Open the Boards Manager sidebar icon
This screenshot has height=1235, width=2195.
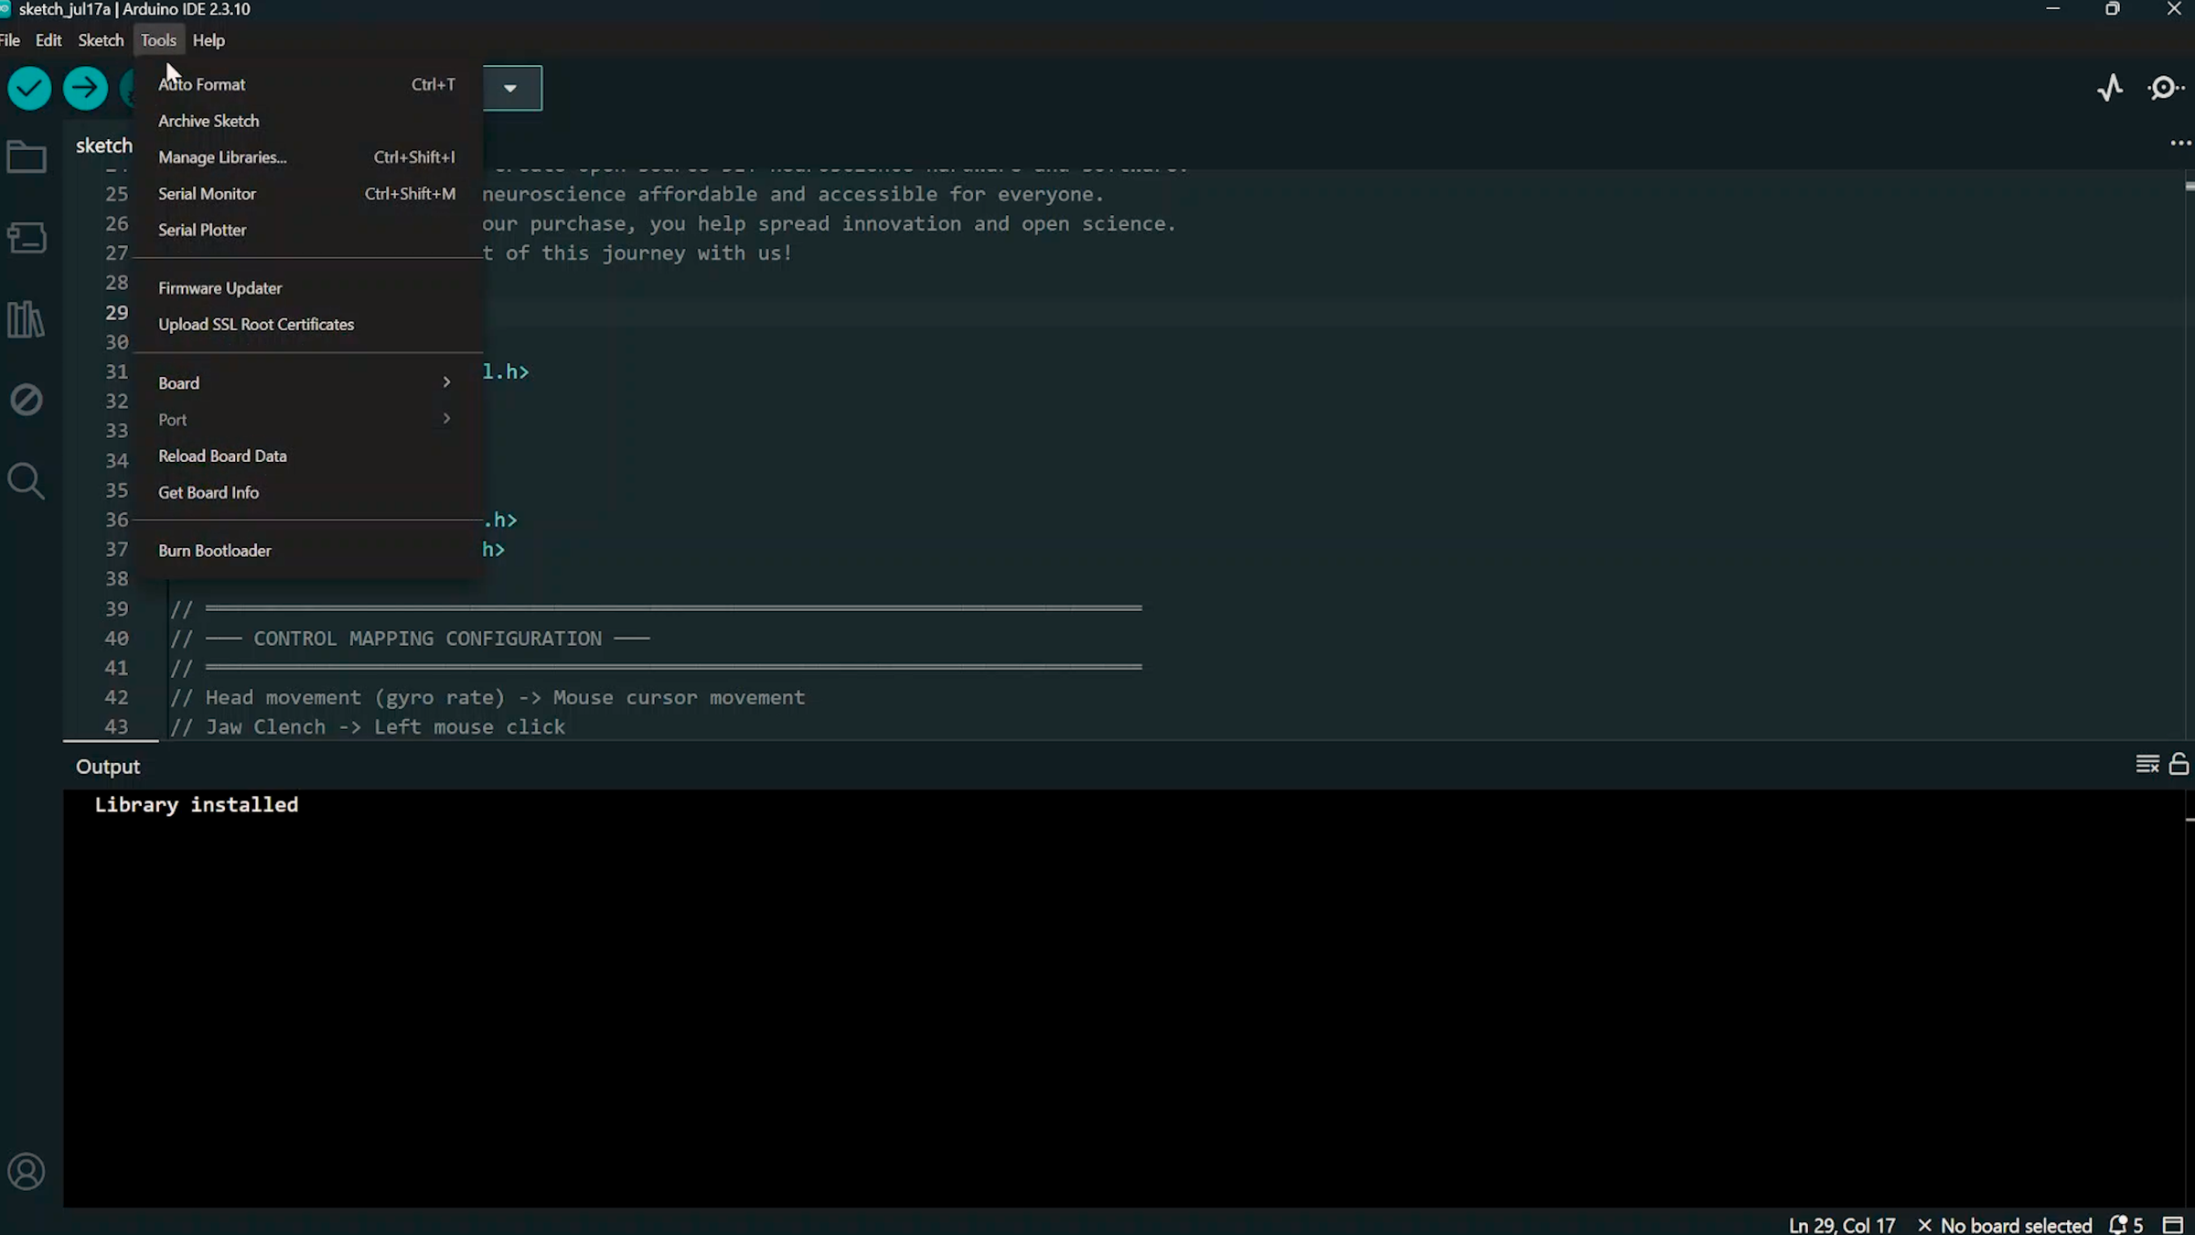point(27,238)
